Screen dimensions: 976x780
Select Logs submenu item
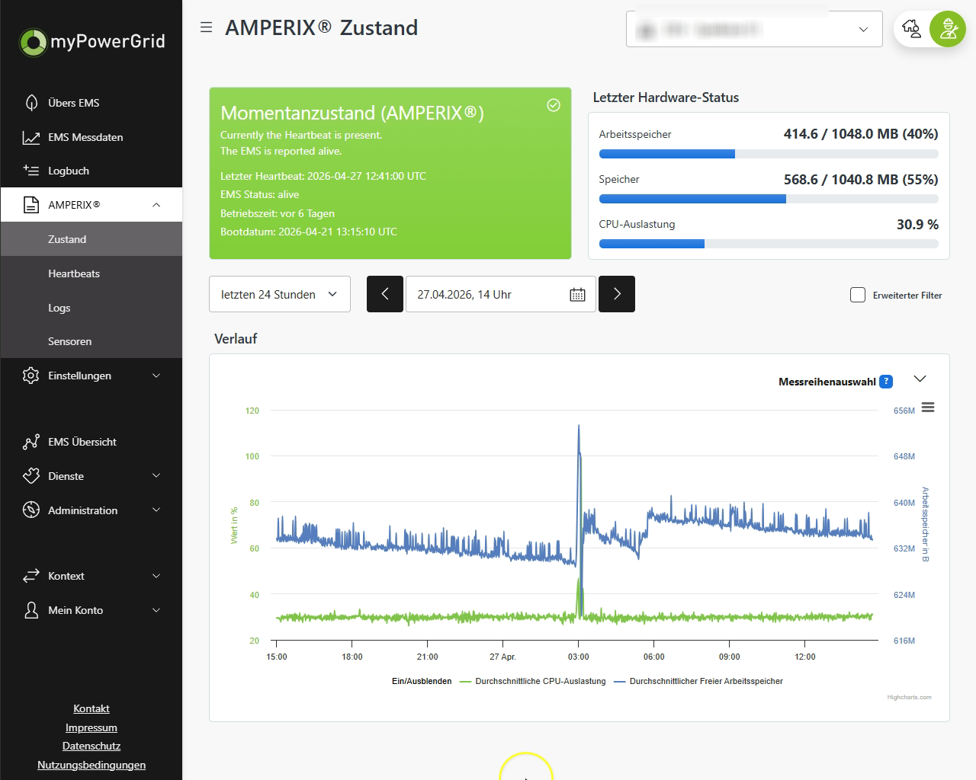91,308
